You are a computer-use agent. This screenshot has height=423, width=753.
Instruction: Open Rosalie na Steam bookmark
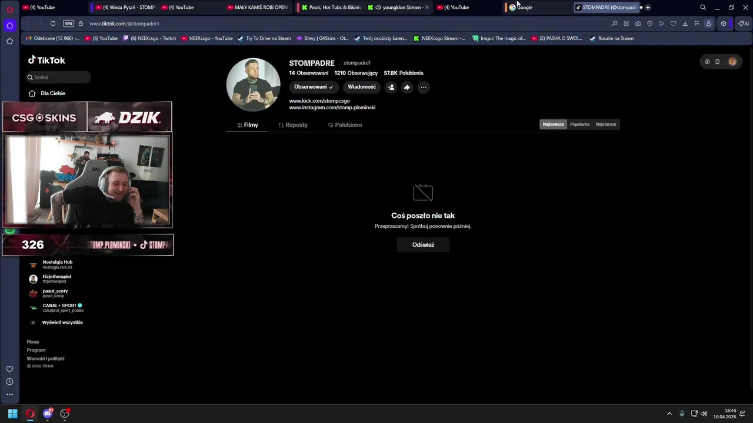pos(612,38)
